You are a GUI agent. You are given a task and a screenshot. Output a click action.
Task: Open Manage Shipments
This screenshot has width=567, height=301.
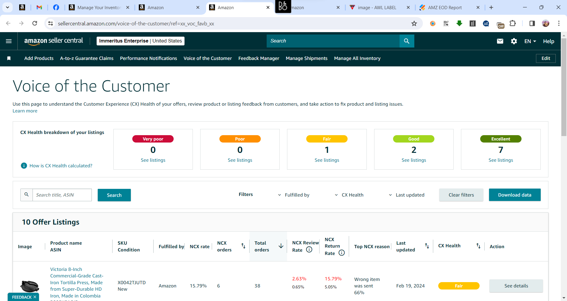307,58
